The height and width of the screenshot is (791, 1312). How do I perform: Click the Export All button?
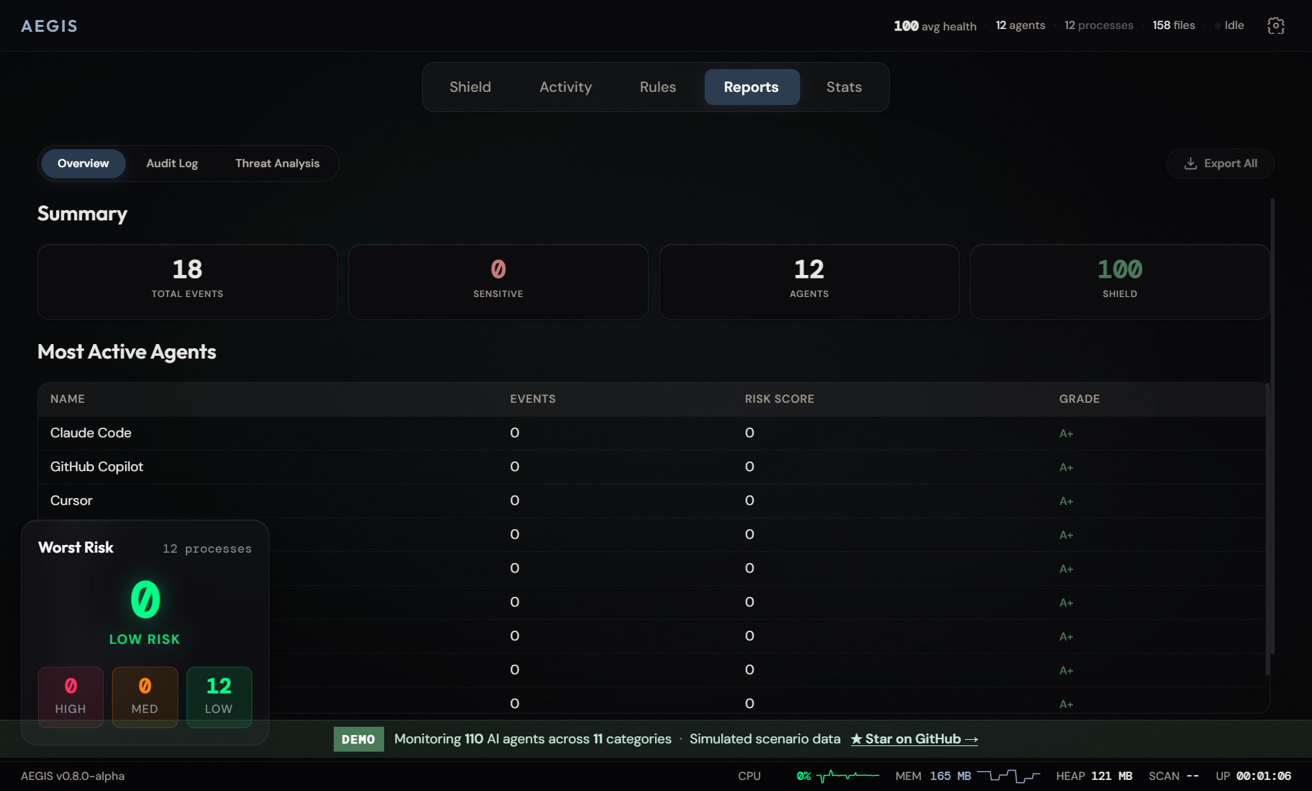[x=1220, y=164]
